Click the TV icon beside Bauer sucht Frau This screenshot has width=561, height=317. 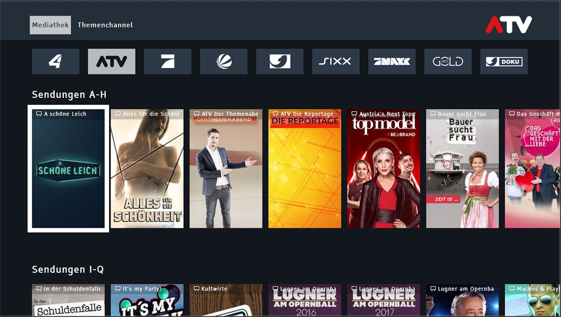[433, 114]
